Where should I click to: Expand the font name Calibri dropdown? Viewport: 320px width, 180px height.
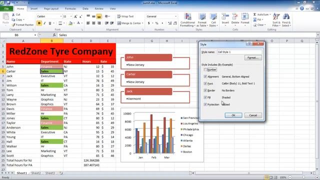[61, 16]
